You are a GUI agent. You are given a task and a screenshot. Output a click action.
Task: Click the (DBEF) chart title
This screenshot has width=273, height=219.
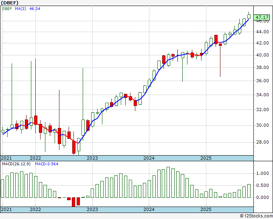coord(10,3)
